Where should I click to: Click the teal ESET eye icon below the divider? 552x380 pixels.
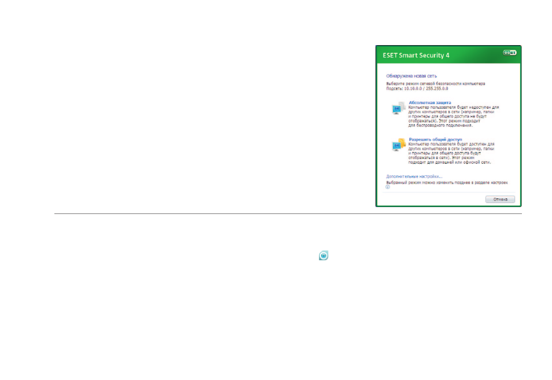(323, 256)
